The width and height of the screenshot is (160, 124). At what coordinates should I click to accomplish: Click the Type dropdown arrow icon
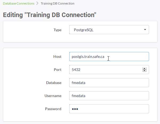(x=145, y=30)
